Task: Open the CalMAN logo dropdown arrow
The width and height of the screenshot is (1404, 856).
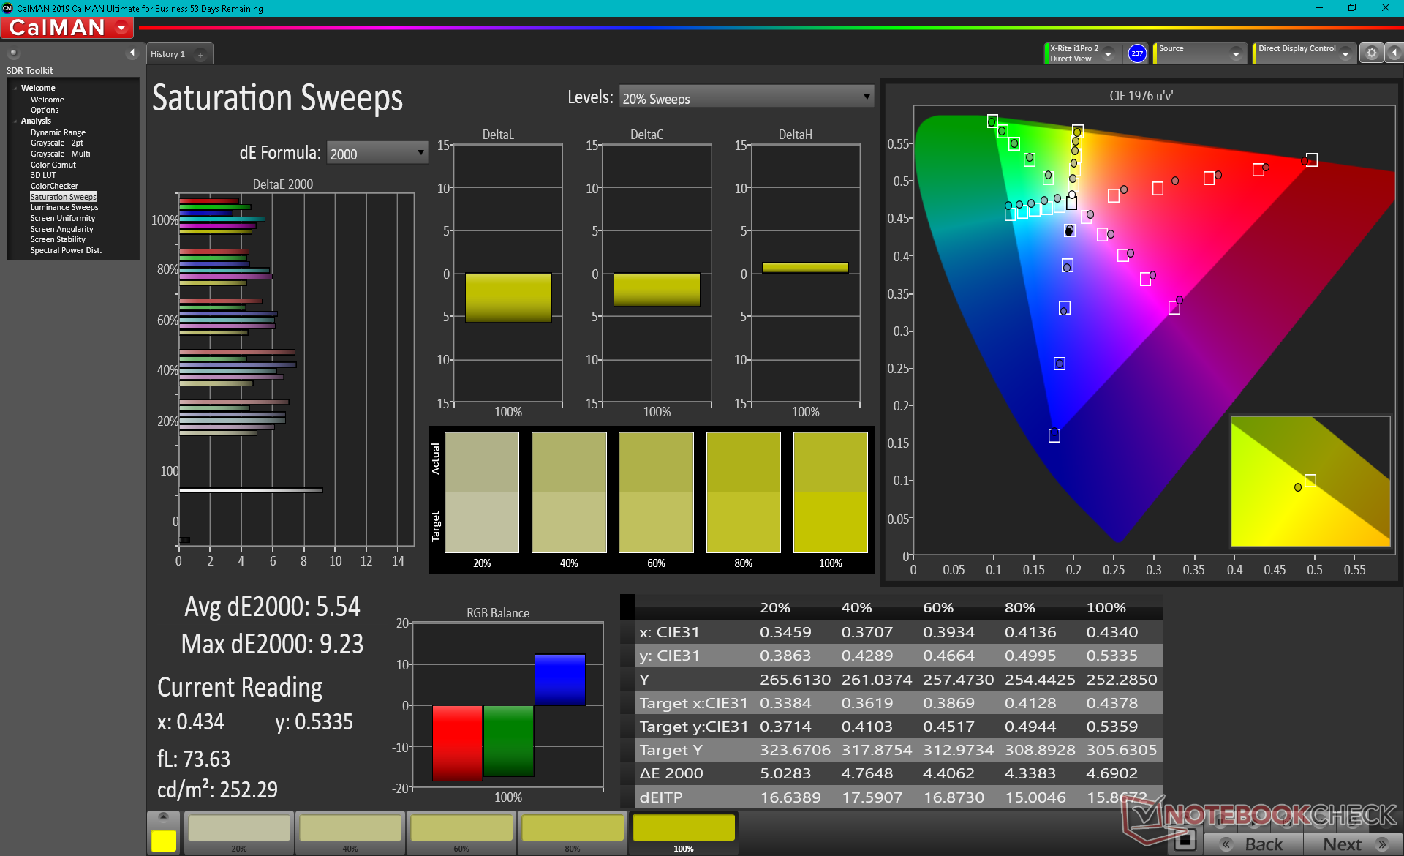Action: 122,28
